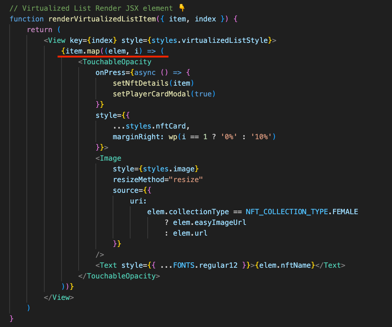Screen dimensions: 392x327
Task: Click the opening TouchableOpacity tag
Action: (115, 62)
